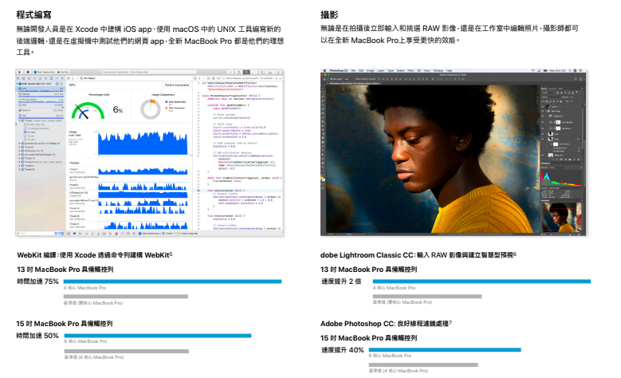Click footnote 6 after Lightroom Classic CC heading
The image size is (621, 378).
pyautogui.click(x=515, y=254)
